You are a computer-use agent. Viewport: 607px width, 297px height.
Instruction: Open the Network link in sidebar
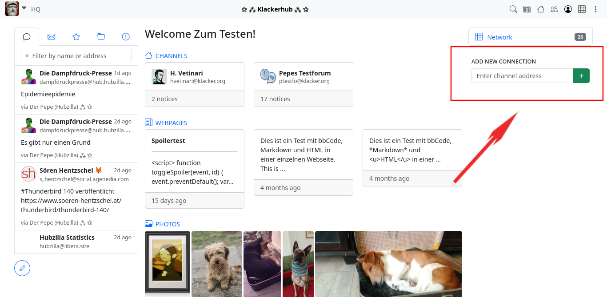[499, 37]
